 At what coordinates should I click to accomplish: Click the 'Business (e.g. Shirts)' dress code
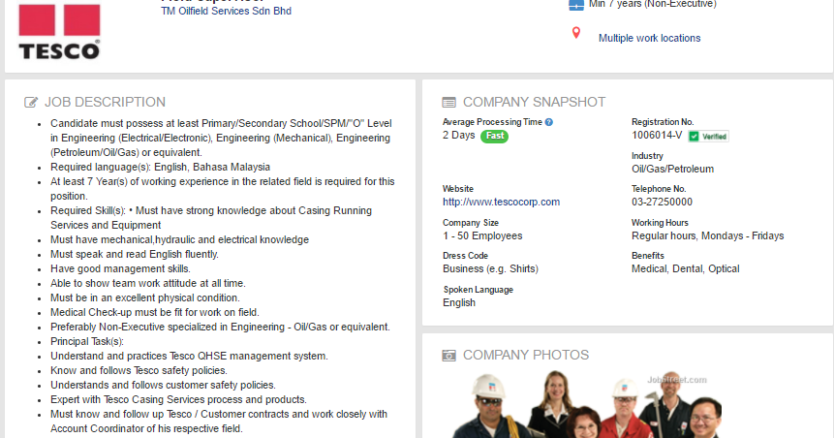coord(490,268)
